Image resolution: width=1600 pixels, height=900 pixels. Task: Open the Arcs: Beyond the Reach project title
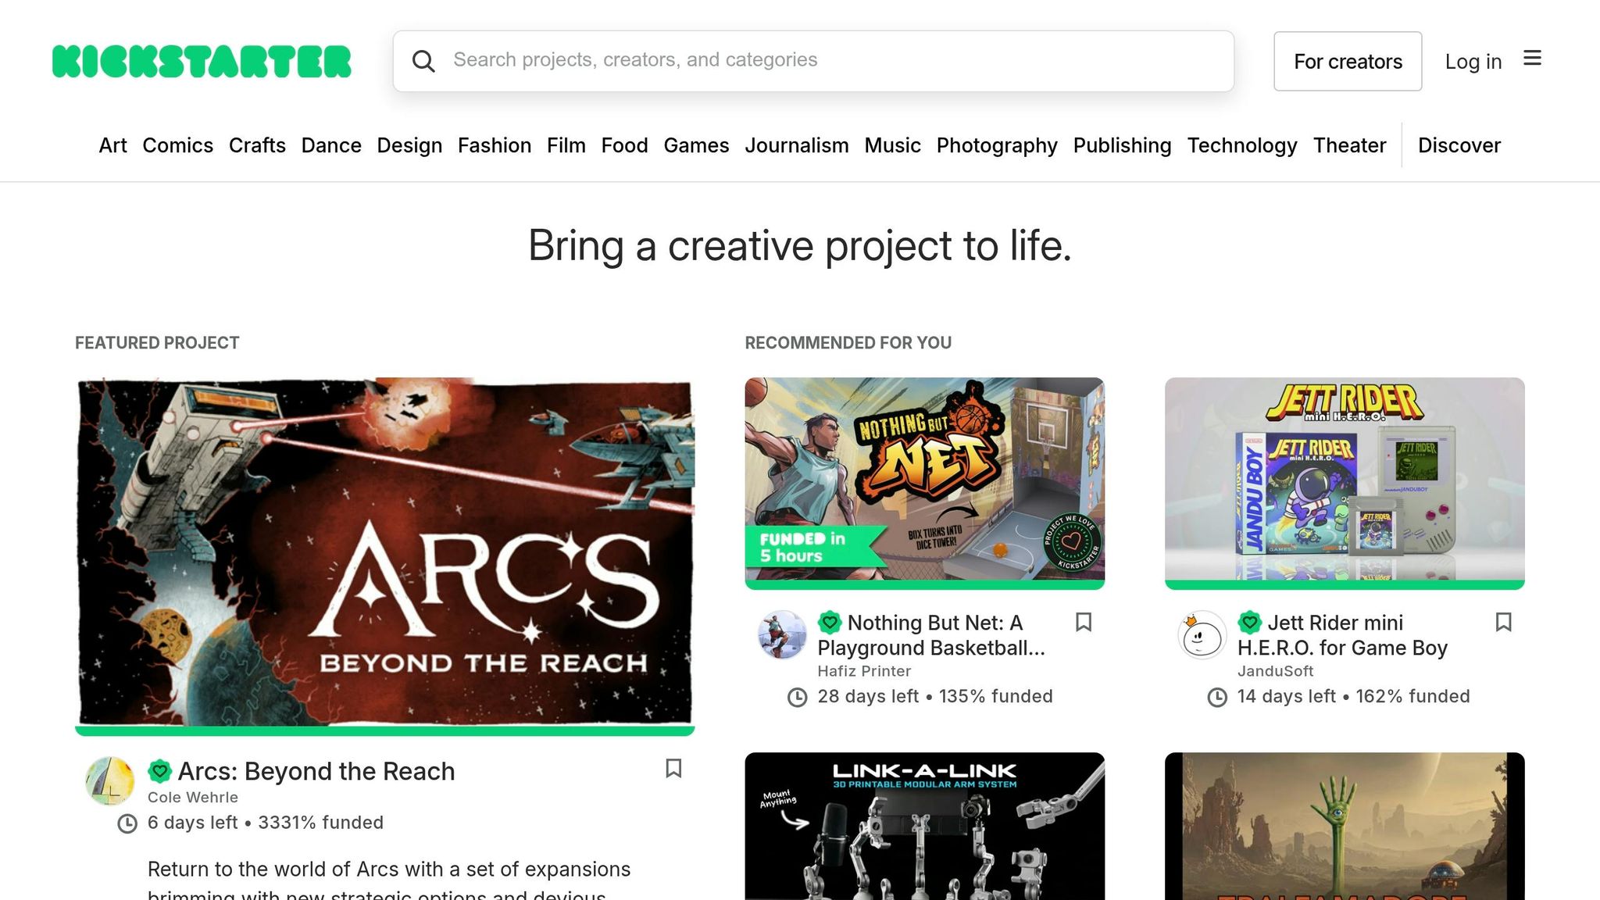click(316, 771)
